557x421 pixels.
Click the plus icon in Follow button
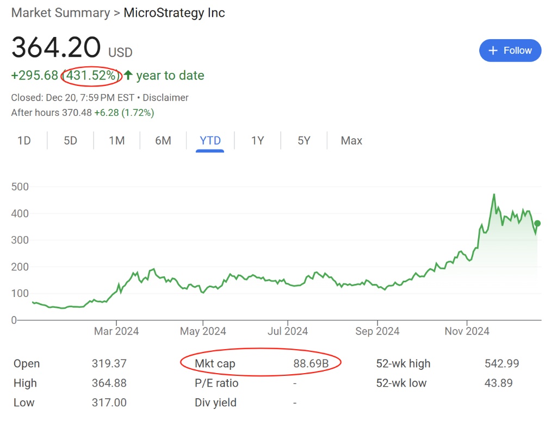click(493, 51)
